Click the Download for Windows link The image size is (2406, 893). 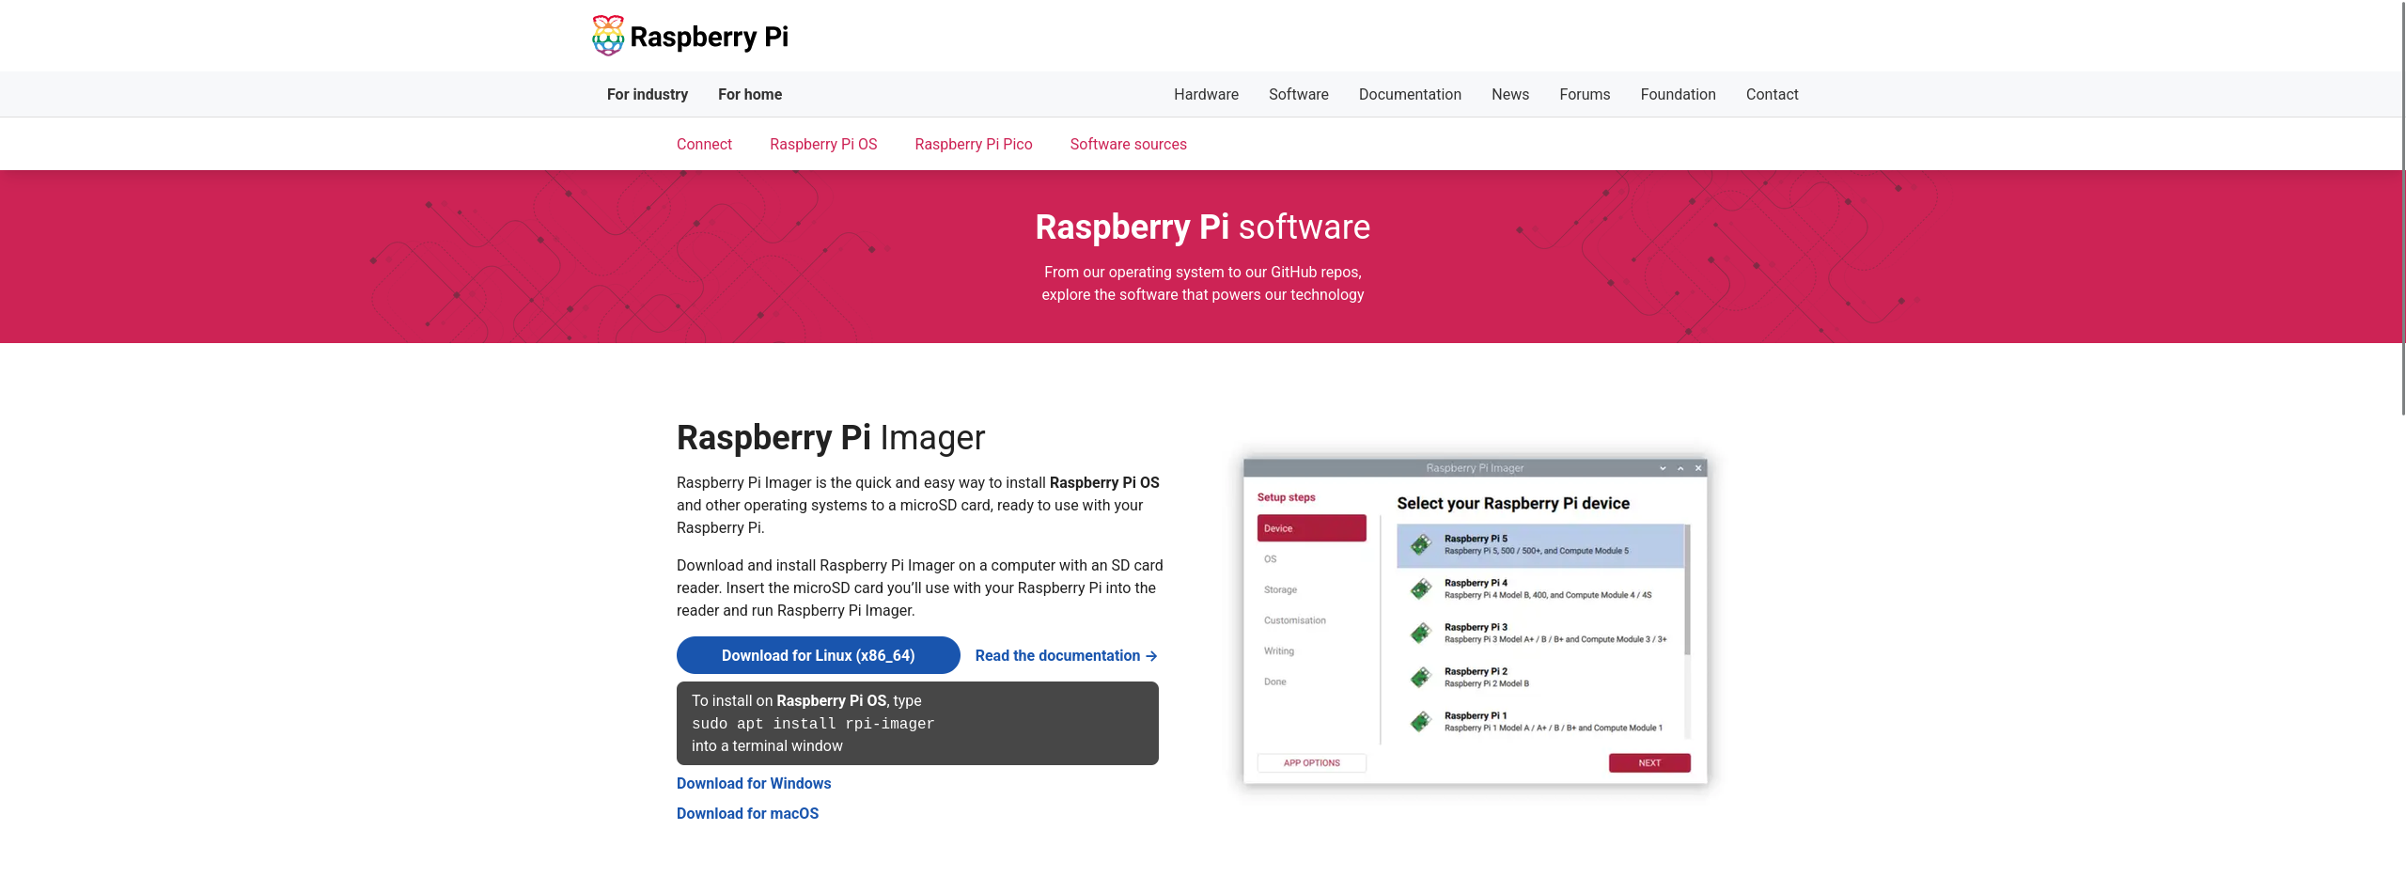coord(754,783)
